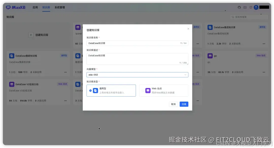The width and height of the screenshot is (274, 148).
Task: Click the Web 站点 tag on go card
Action: pyautogui.click(x=261, y=55)
